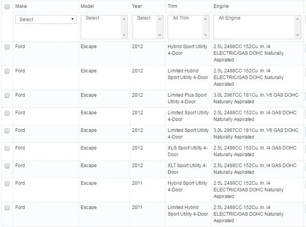
Task: Select checkbox for 2012 Limited 2.5L I4 GAS row
Action: pyautogui.click(x=7, y=113)
